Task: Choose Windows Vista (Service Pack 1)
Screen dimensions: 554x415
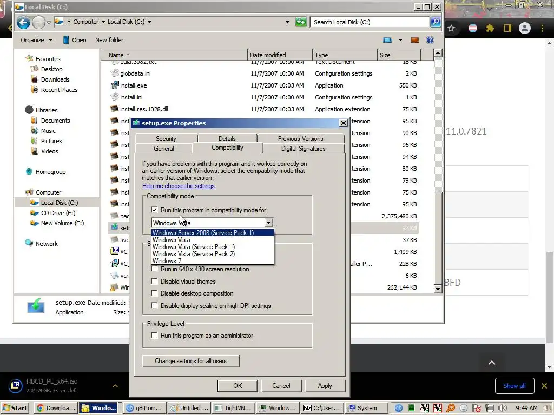Action: pyautogui.click(x=212, y=246)
